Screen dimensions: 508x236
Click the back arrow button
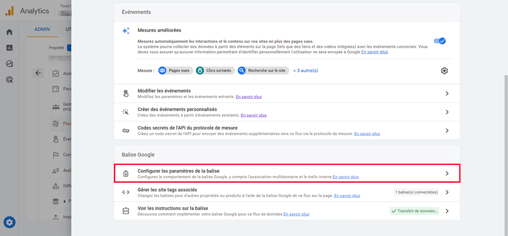38,73
